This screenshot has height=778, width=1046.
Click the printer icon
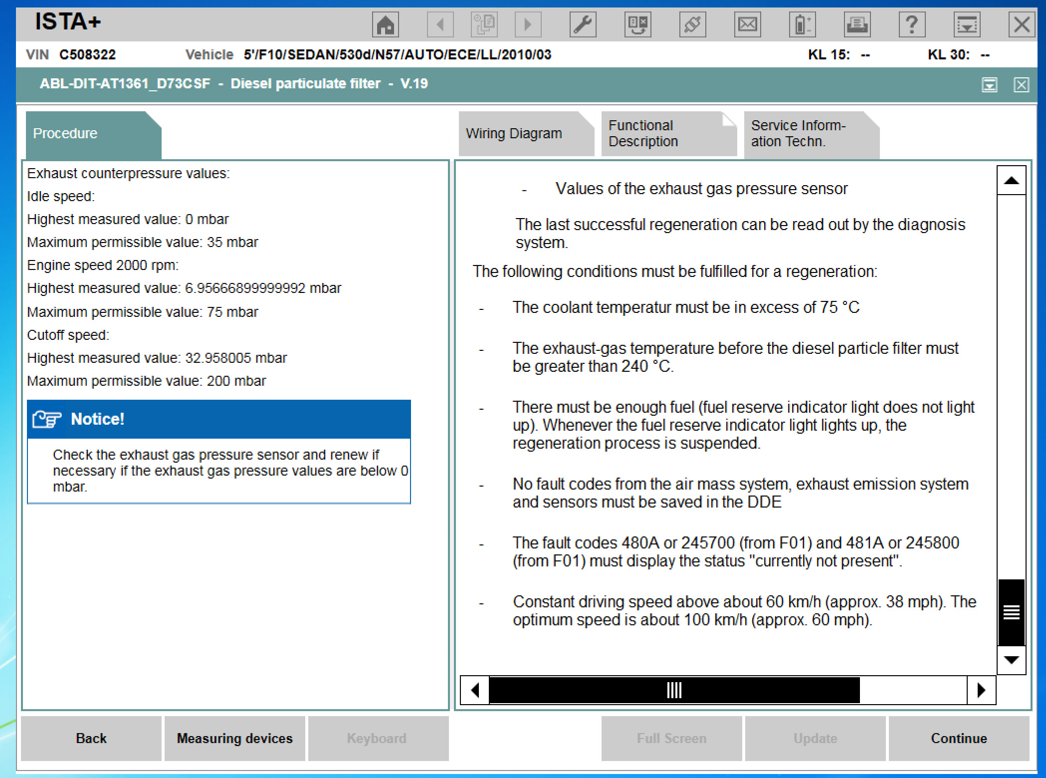[857, 24]
